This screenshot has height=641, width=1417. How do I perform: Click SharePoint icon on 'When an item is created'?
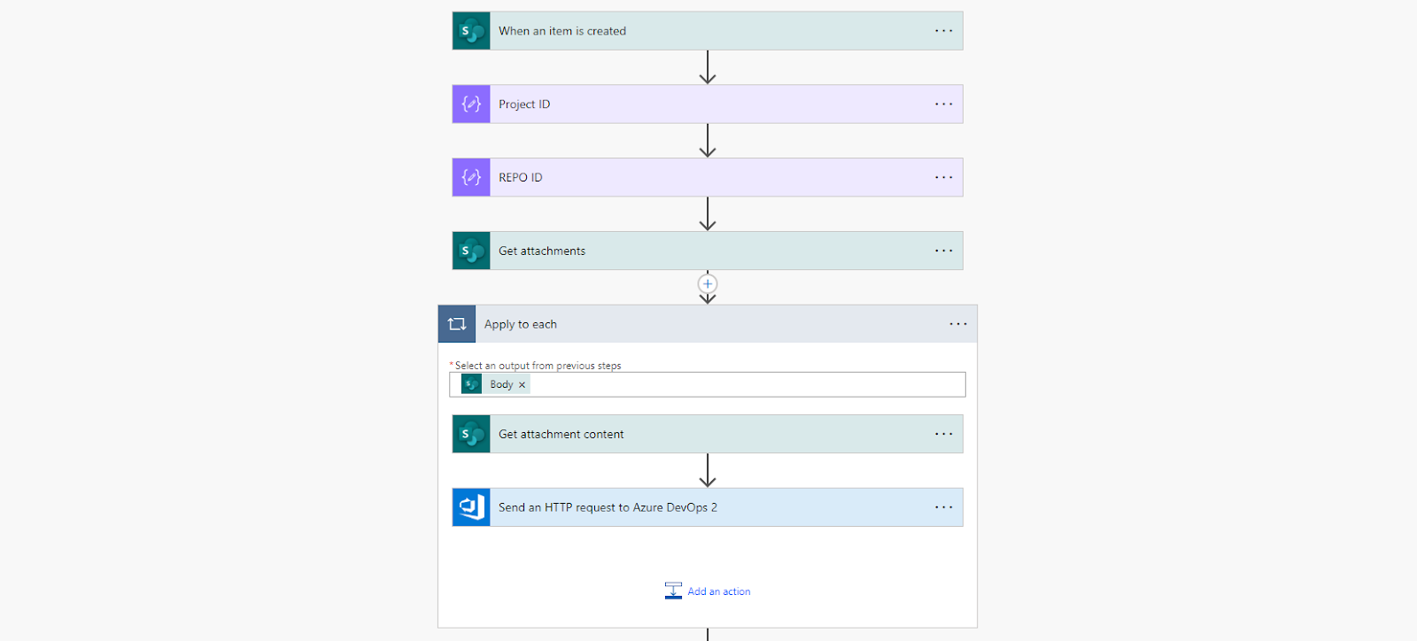471,31
